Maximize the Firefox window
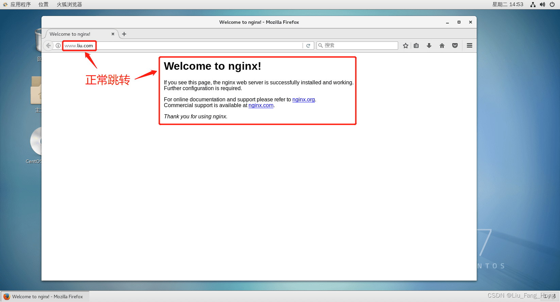The height and width of the screenshot is (302, 560). (x=459, y=22)
